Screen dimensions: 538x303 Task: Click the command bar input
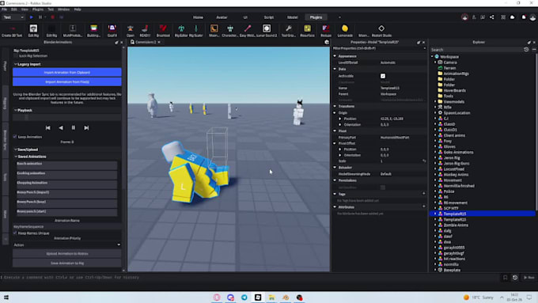click(251, 277)
